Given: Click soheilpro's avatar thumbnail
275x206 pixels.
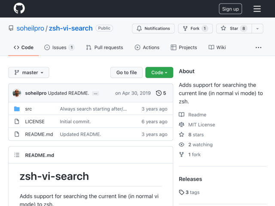Looking at the screenshot, I should click(17, 93).
